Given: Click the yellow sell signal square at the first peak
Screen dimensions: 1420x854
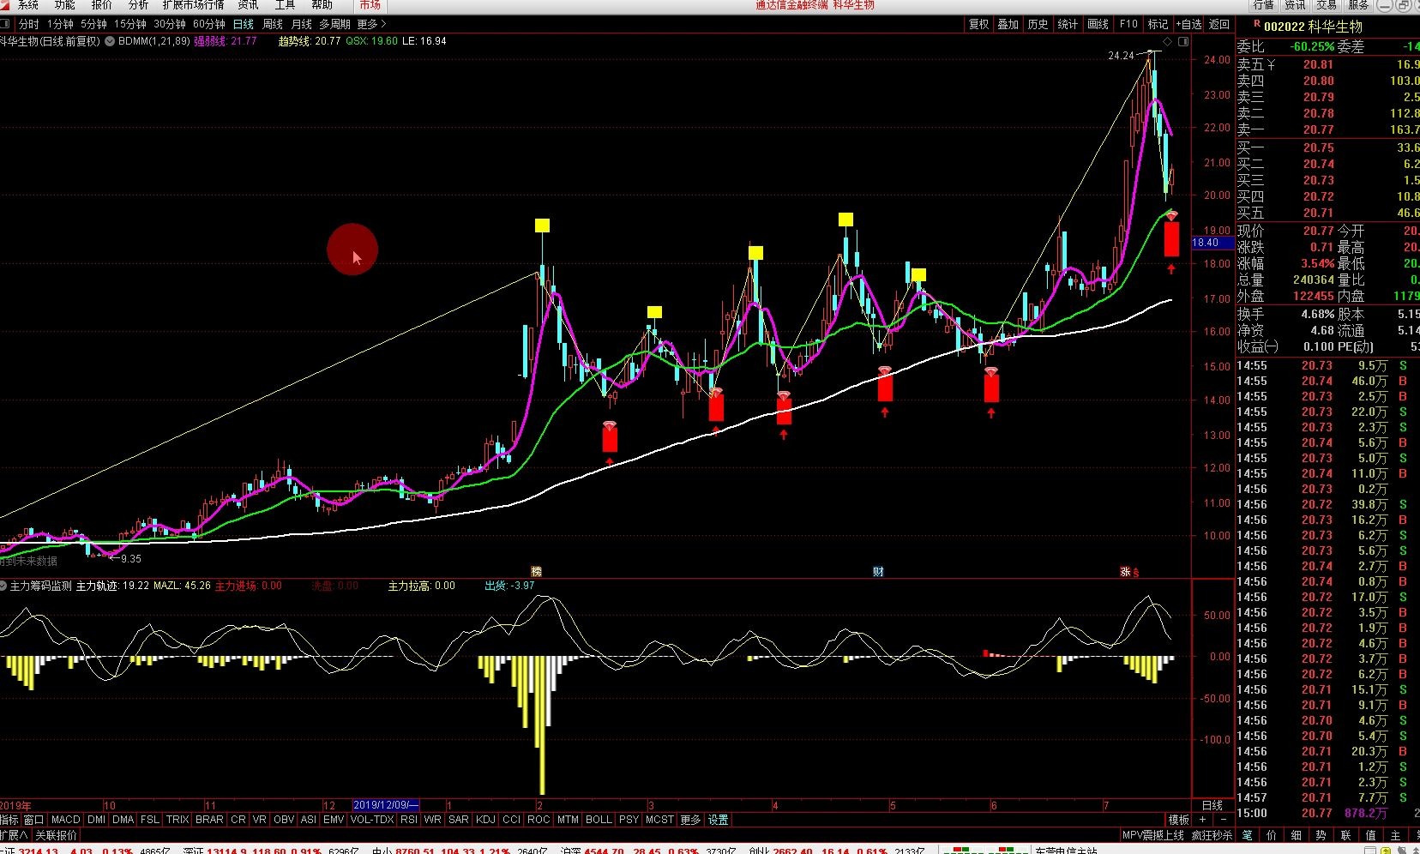Looking at the screenshot, I should click(542, 226).
